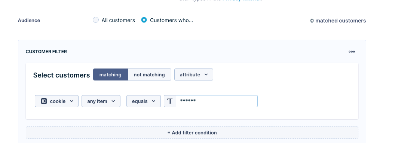Click the chevron arrow next to equals
The image size is (395, 143).
[154, 101]
